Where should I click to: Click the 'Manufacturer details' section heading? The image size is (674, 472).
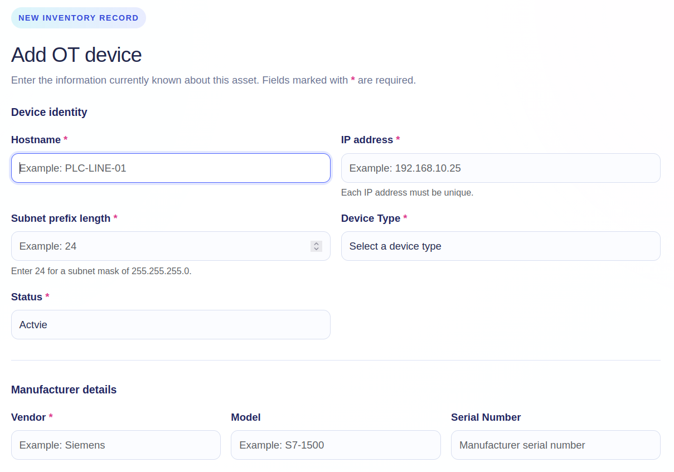pyautogui.click(x=64, y=390)
